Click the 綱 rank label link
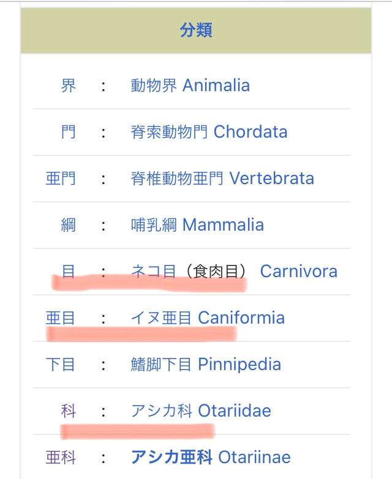 pyautogui.click(x=69, y=225)
